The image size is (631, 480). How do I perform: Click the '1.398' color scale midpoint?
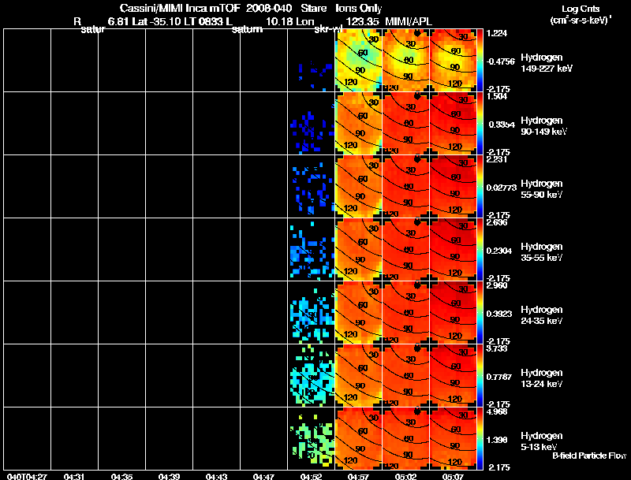[497, 441]
